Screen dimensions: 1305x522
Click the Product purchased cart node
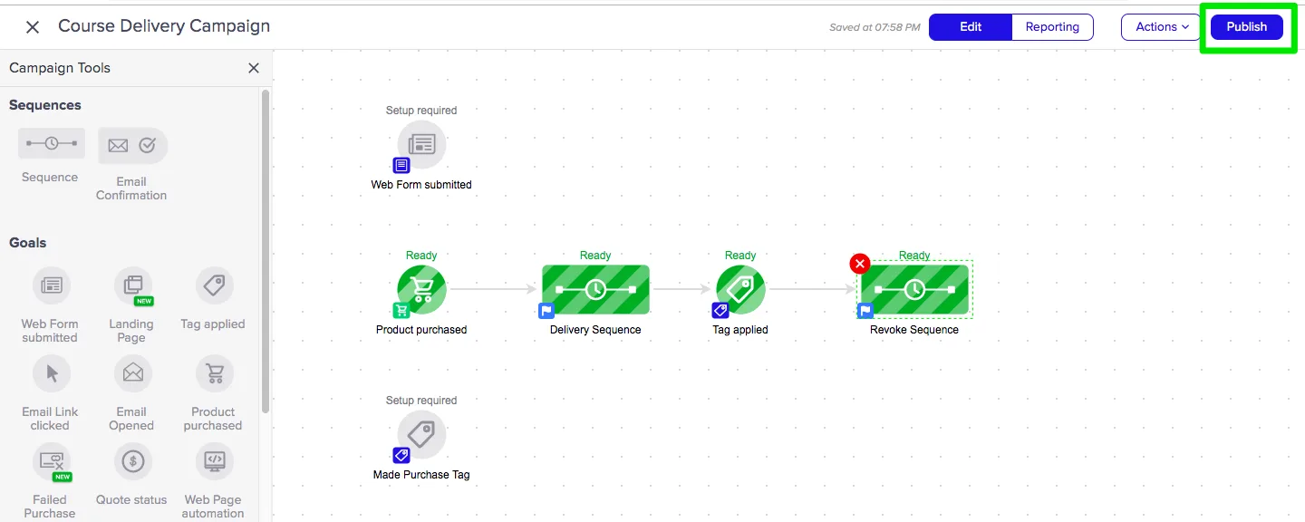[421, 290]
